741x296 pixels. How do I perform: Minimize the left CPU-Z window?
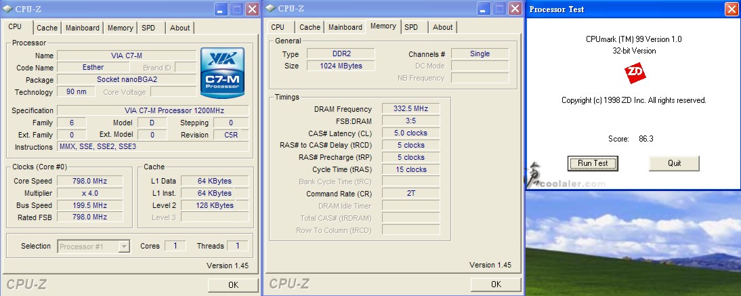(x=221, y=9)
